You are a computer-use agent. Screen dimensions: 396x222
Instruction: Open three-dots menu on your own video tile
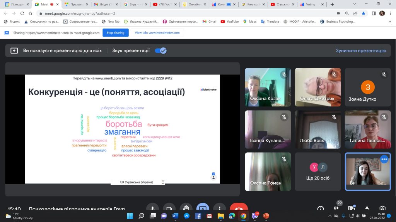[x=384, y=159]
